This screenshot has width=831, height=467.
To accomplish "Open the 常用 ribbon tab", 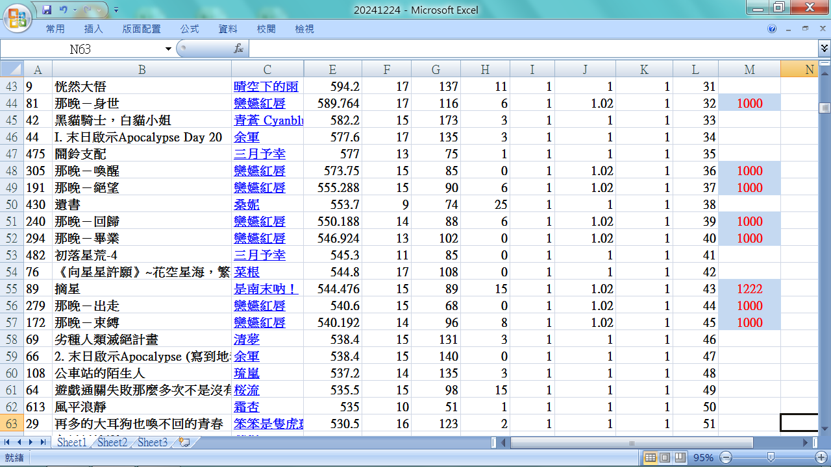I will (x=55, y=29).
